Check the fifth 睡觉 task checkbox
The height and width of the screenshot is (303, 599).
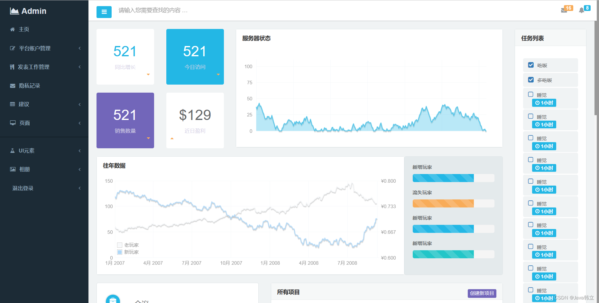pos(531,181)
